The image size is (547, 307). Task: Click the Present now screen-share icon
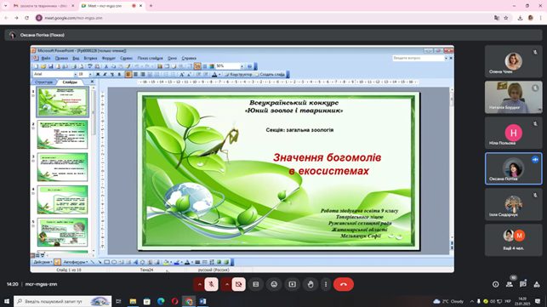pyautogui.click(x=292, y=284)
